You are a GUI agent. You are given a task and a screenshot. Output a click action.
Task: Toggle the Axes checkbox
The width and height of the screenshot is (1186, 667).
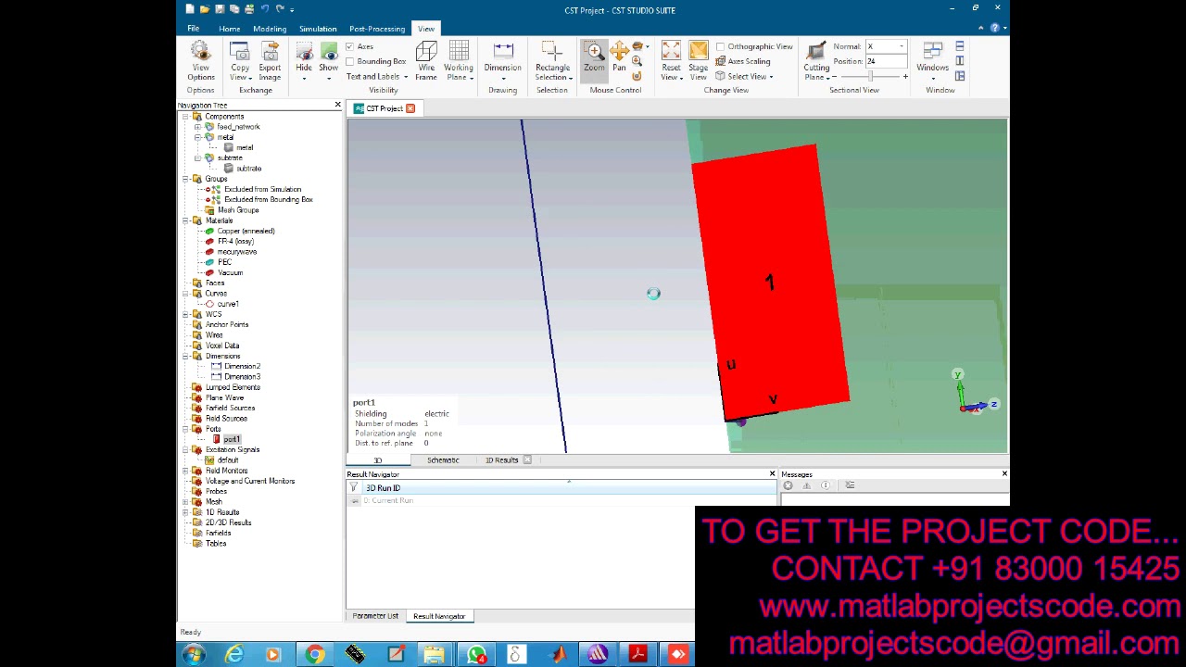tap(350, 46)
